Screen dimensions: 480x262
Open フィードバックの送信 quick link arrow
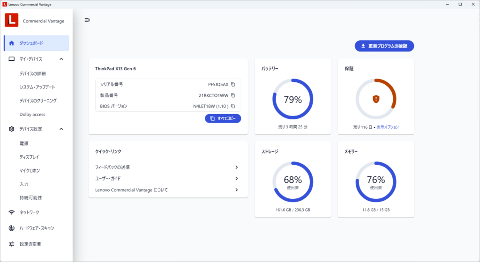coord(237,167)
